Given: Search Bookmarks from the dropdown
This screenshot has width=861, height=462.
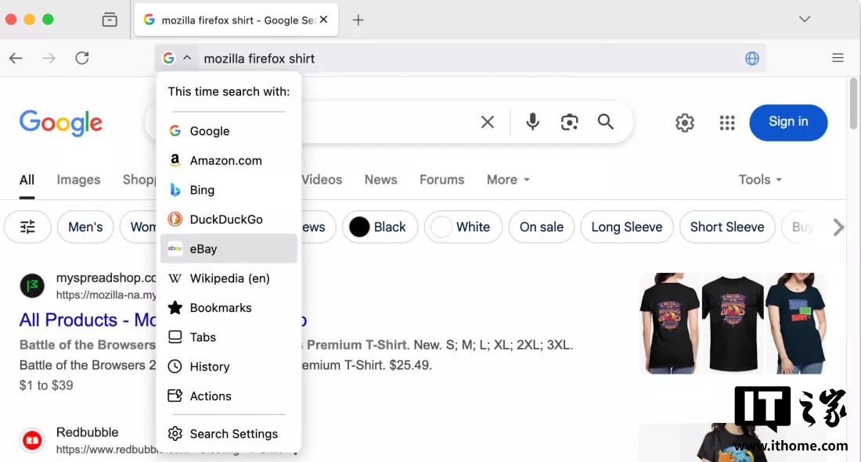Looking at the screenshot, I should click(x=229, y=308).
